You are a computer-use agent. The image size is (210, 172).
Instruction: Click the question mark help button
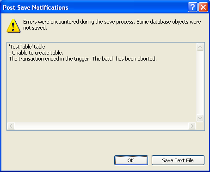coord(192,7)
